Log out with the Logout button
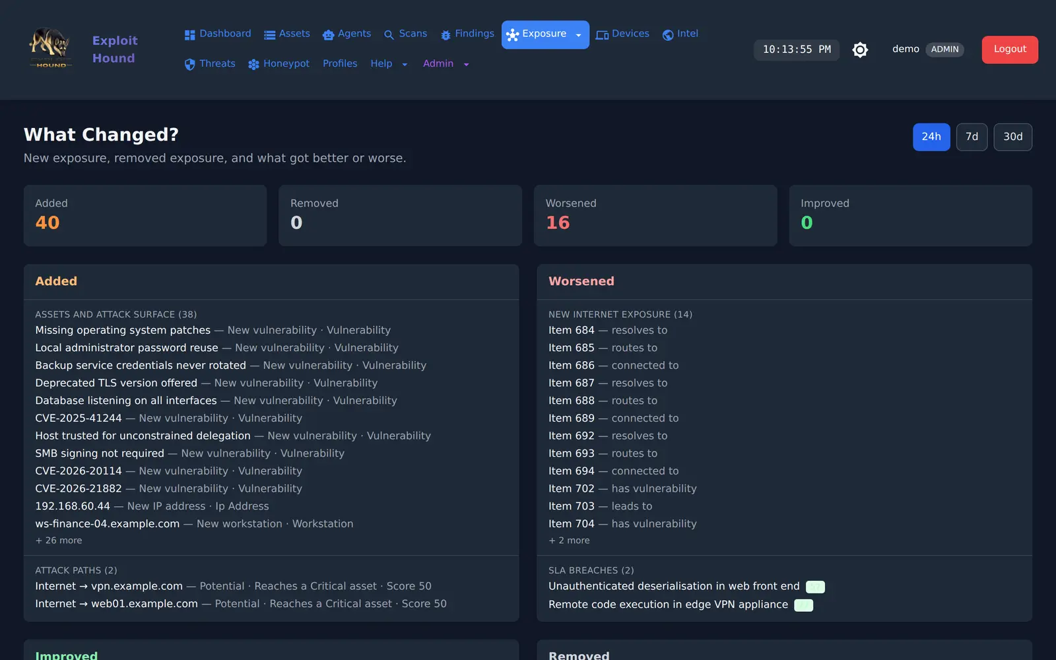This screenshot has width=1056, height=660. (x=1010, y=49)
